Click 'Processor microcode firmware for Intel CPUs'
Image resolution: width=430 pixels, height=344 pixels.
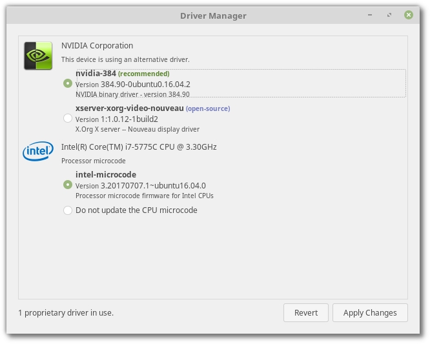click(145, 196)
